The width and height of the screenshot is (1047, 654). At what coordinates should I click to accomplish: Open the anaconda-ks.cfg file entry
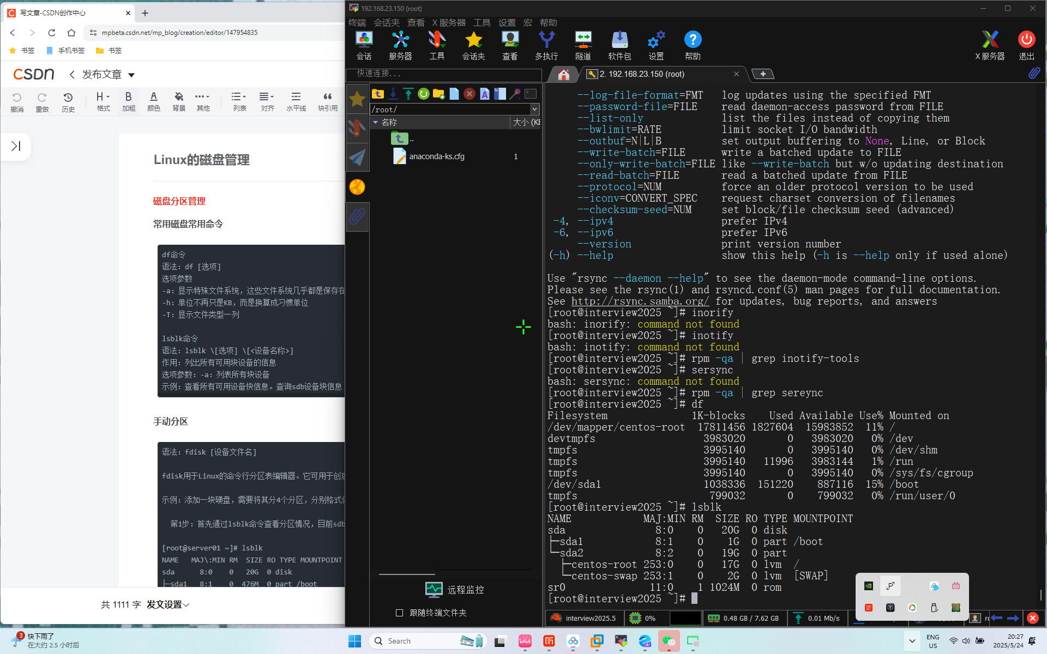[436, 156]
